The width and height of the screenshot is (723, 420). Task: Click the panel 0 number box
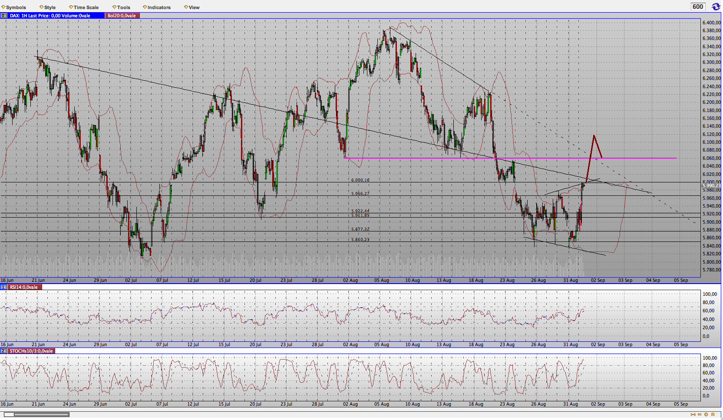3,16
